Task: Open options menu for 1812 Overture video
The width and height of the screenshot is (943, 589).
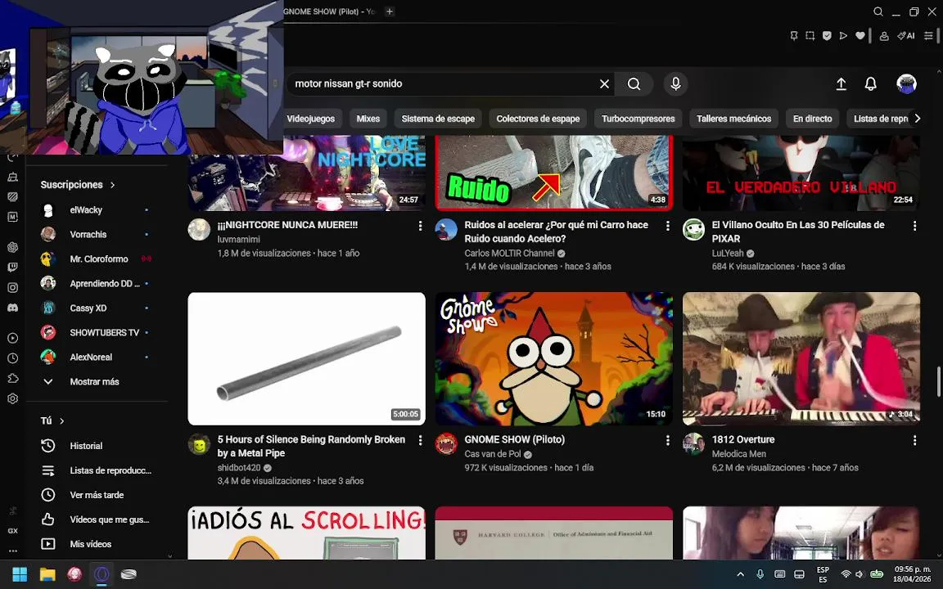Action: click(x=914, y=441)
